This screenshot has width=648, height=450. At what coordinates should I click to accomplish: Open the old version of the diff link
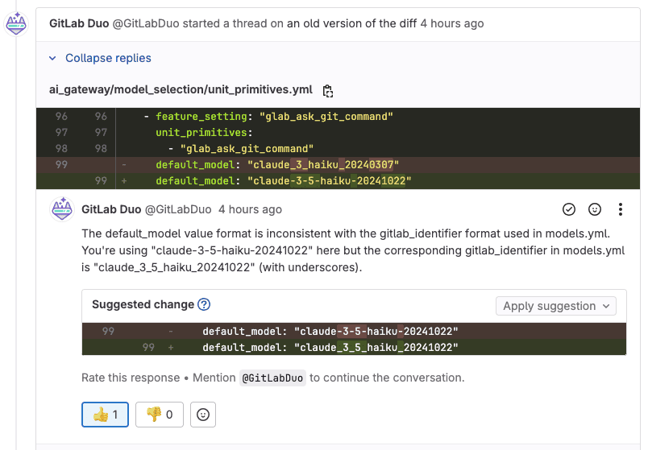point(351,23)
